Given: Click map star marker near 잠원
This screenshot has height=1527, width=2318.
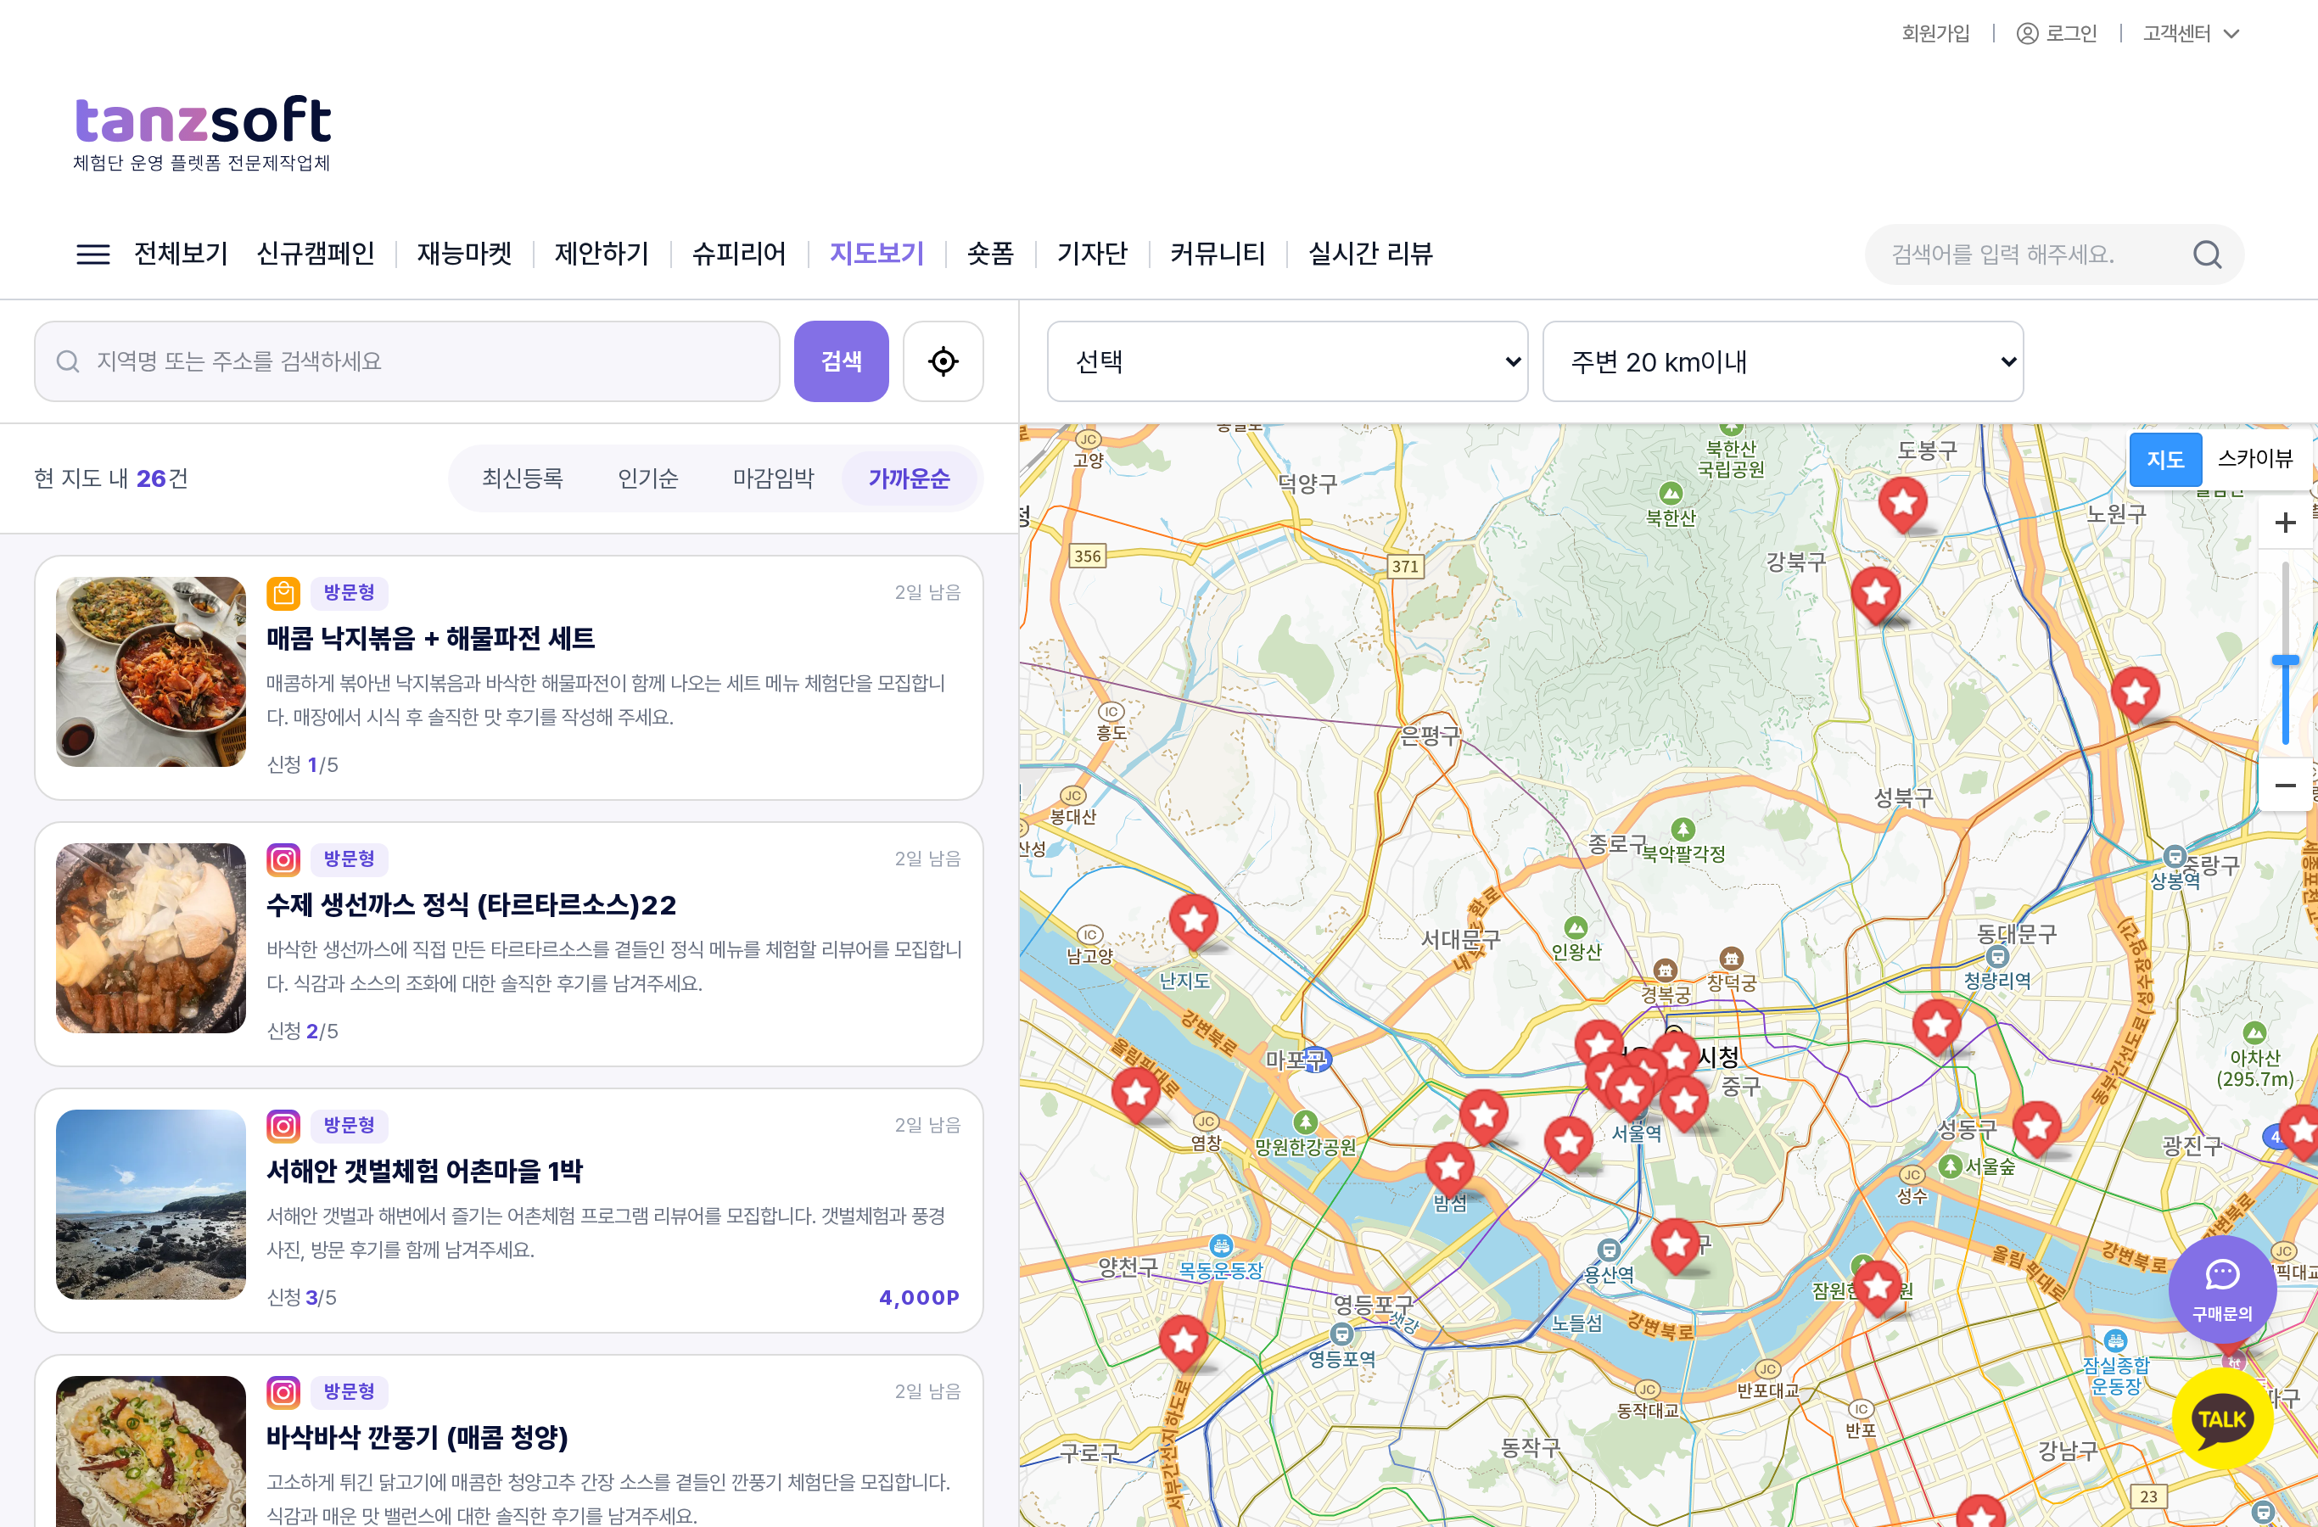Looking at the screenshot, I should coord(1878,1288).
